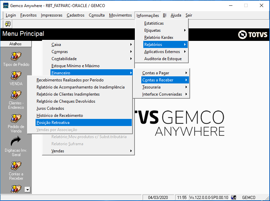The height and width of the screenshot is (201, 270).
Task: Click the time 11:55 in status bar
Action: coord(182,197)
